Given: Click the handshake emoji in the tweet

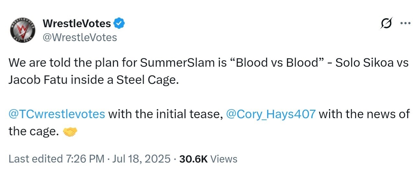Looking at the screenshot, I should (x=70, y=131).
